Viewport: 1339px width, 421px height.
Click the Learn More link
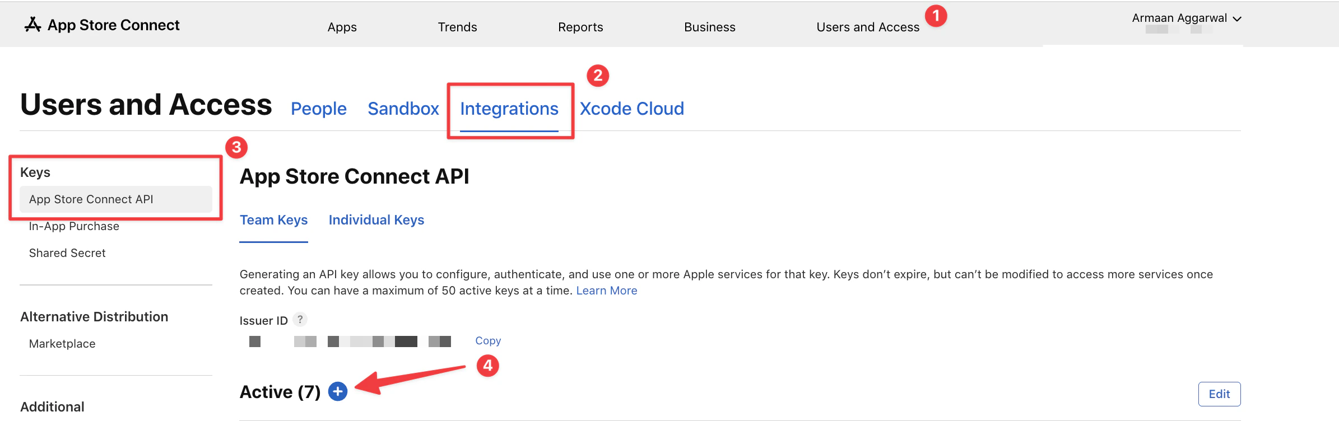coord(607,291)
